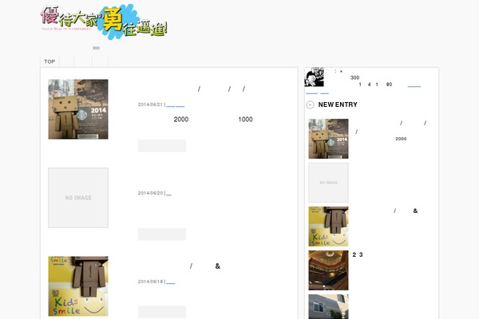Screen dimensions: 479x319
Task: Open the Danbo 2014 Starbucks post thumbnail
Action: [78, 109]
